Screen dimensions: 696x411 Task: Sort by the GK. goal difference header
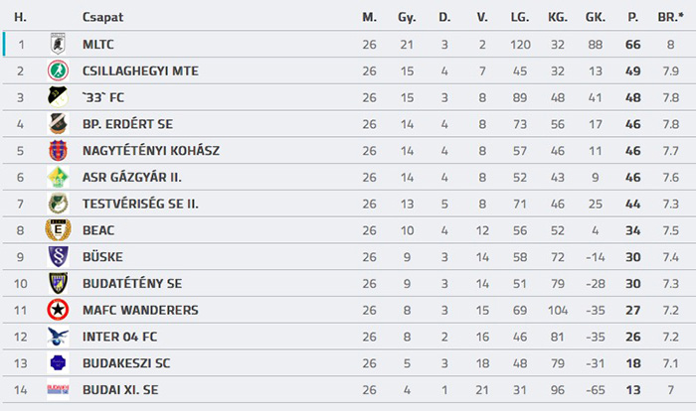[x=596, y=17]
